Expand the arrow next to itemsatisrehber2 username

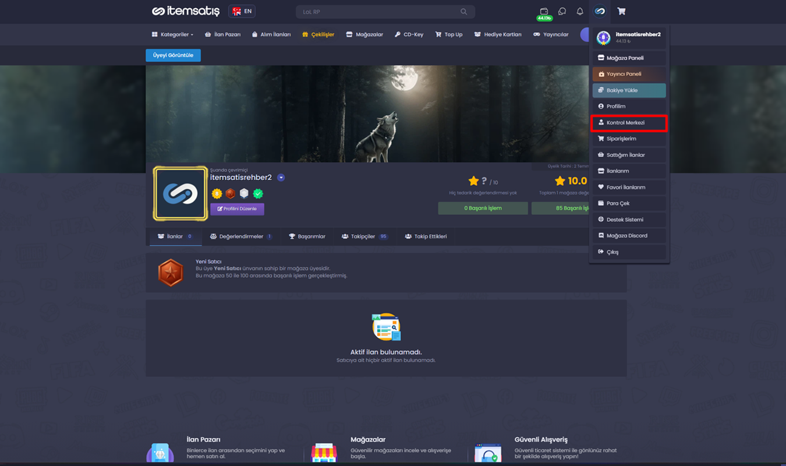point(281,178)
